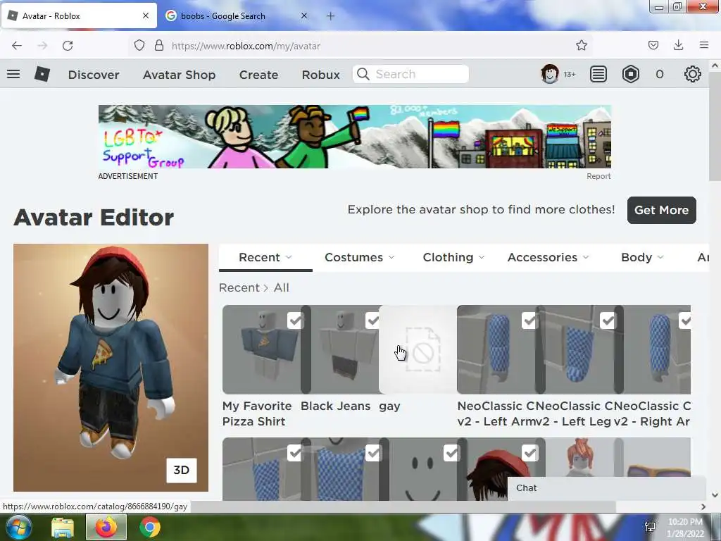Click the Robux hexagon currency icon
This screenshot has width=721, height=541.
point(631,74)
